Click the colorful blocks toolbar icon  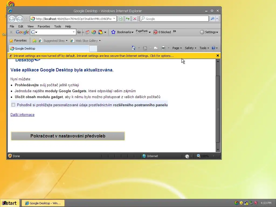tap(100, 32)
